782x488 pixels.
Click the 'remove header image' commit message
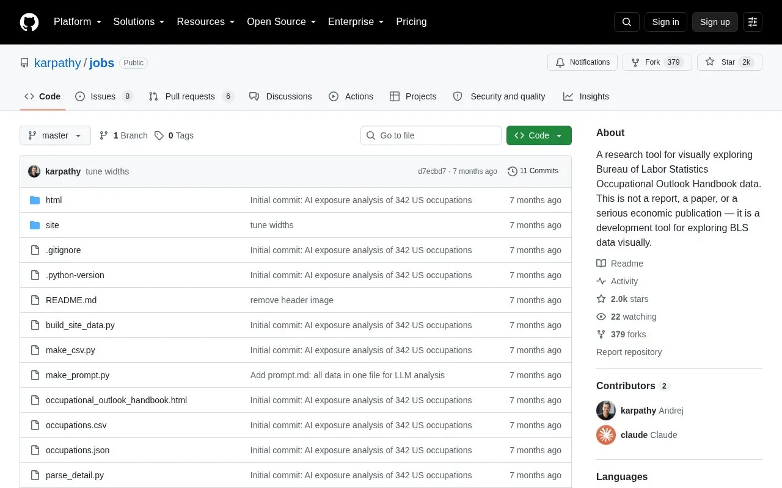(292, 300)
